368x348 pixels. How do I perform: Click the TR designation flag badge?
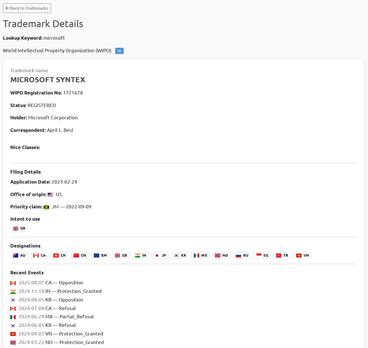click(282, 255)
